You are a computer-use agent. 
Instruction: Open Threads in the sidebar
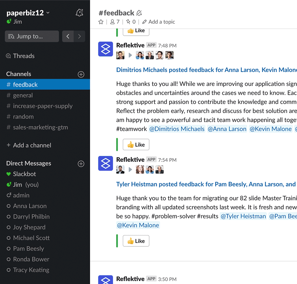[x=20, y=56]
